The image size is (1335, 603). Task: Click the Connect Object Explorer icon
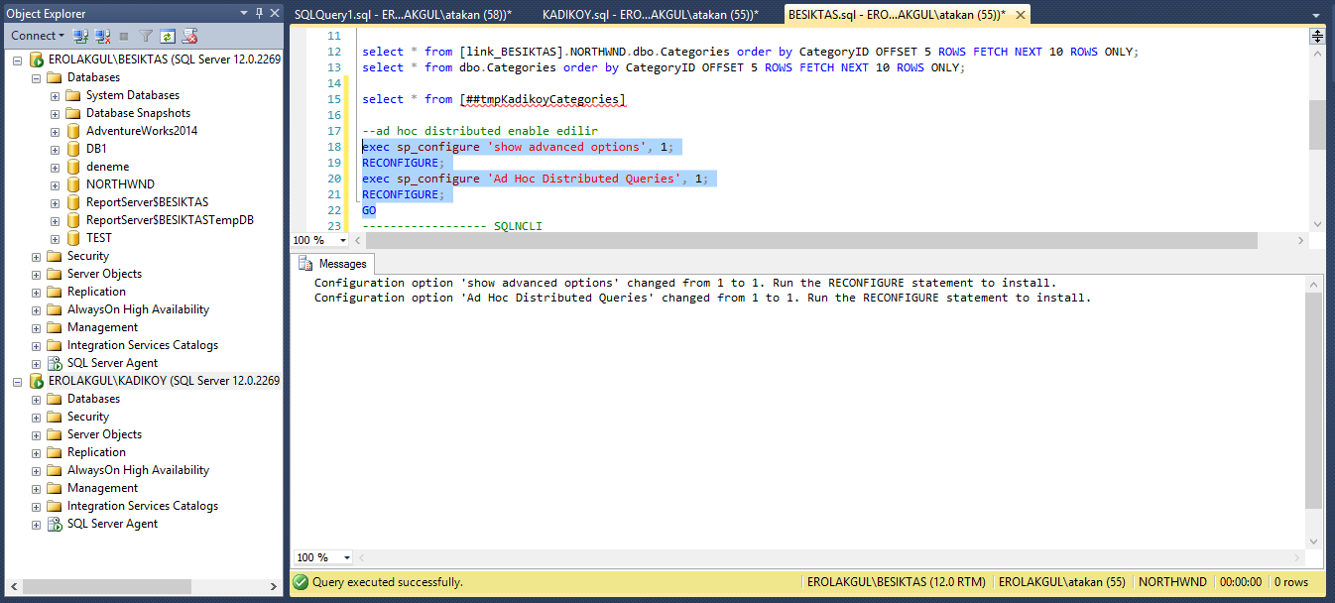[80, 36]
